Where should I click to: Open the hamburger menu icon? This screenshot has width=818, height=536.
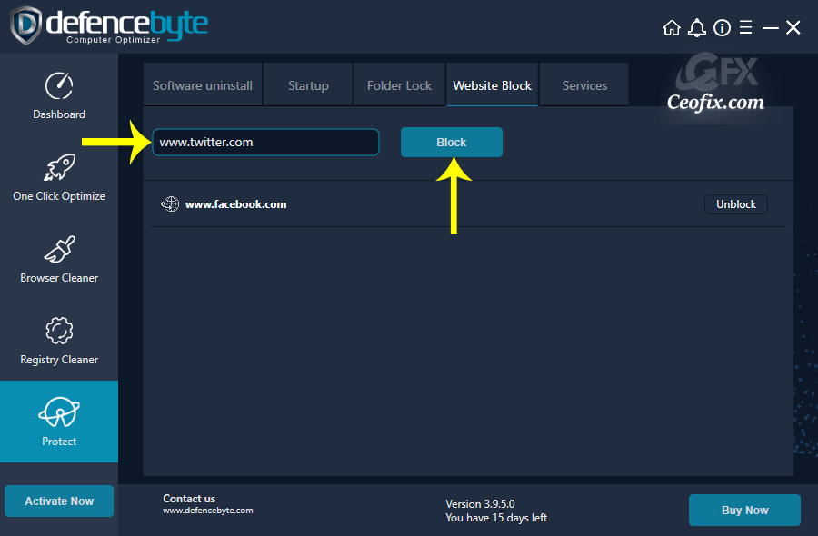(x=746, y=27)
